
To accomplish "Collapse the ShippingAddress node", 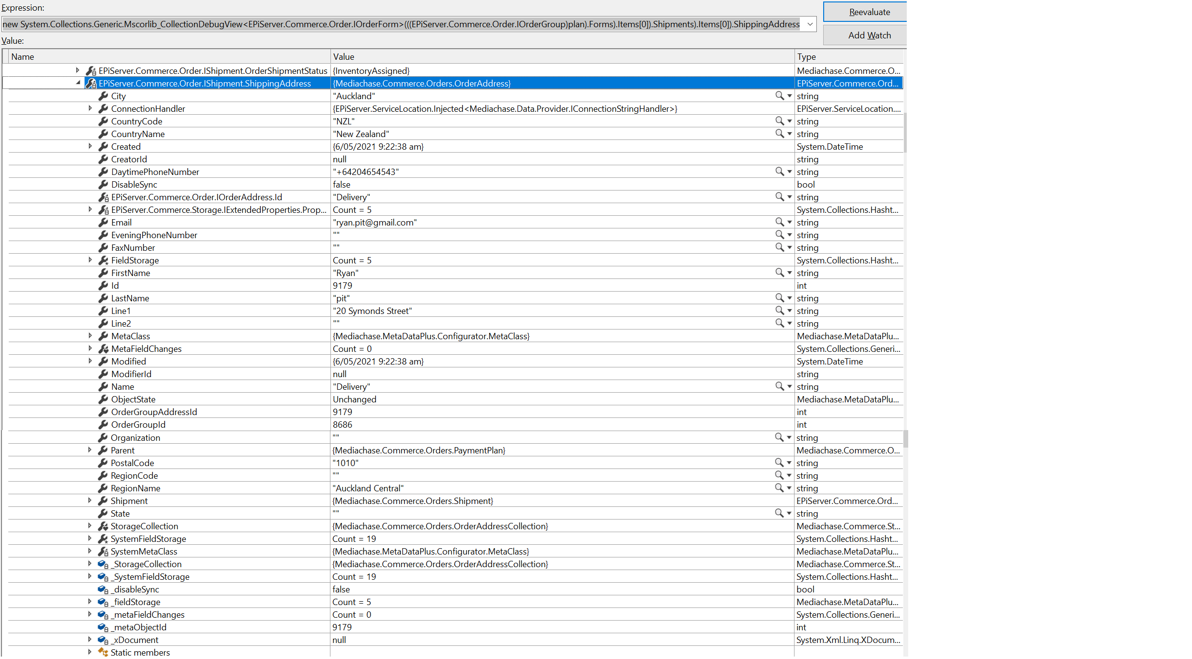I will point(78,83).
